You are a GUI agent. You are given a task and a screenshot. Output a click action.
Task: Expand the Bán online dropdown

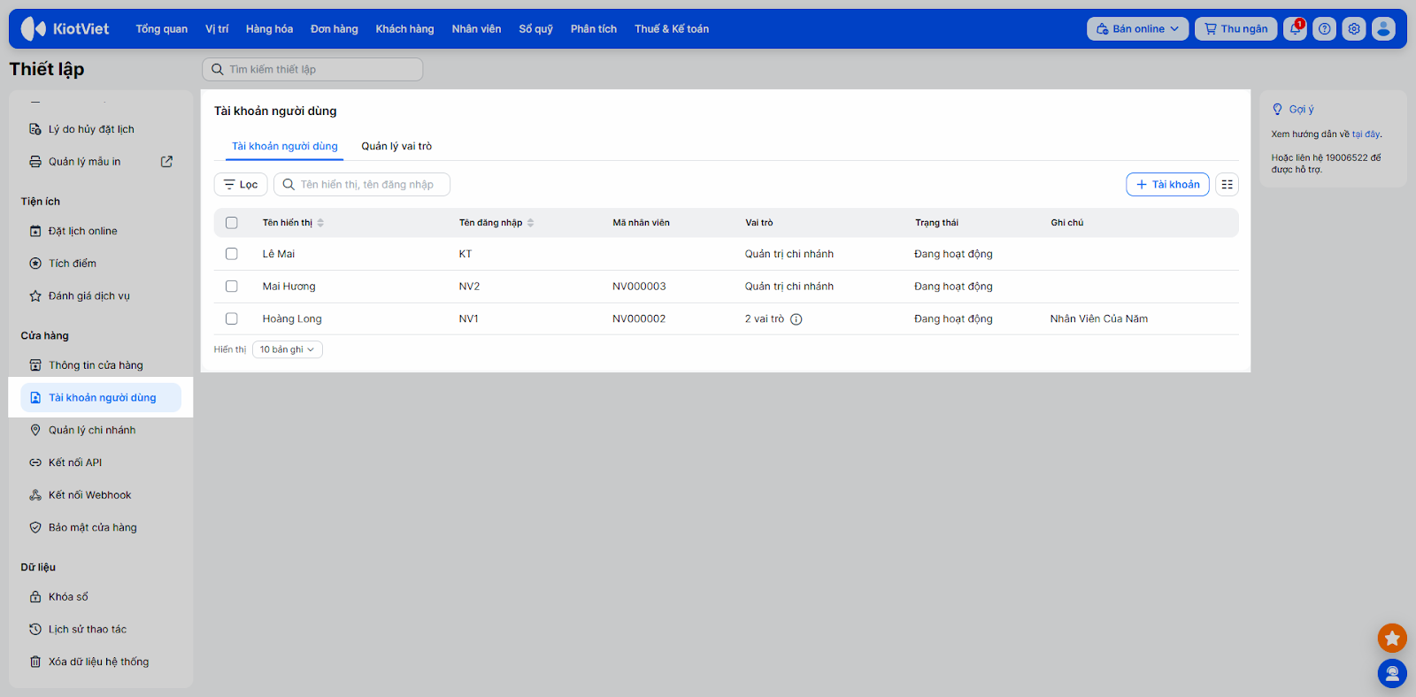coord(1137,29)
